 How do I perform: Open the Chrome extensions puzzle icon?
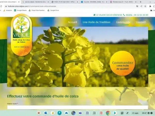pyautogui.click(x=150, y=6)
